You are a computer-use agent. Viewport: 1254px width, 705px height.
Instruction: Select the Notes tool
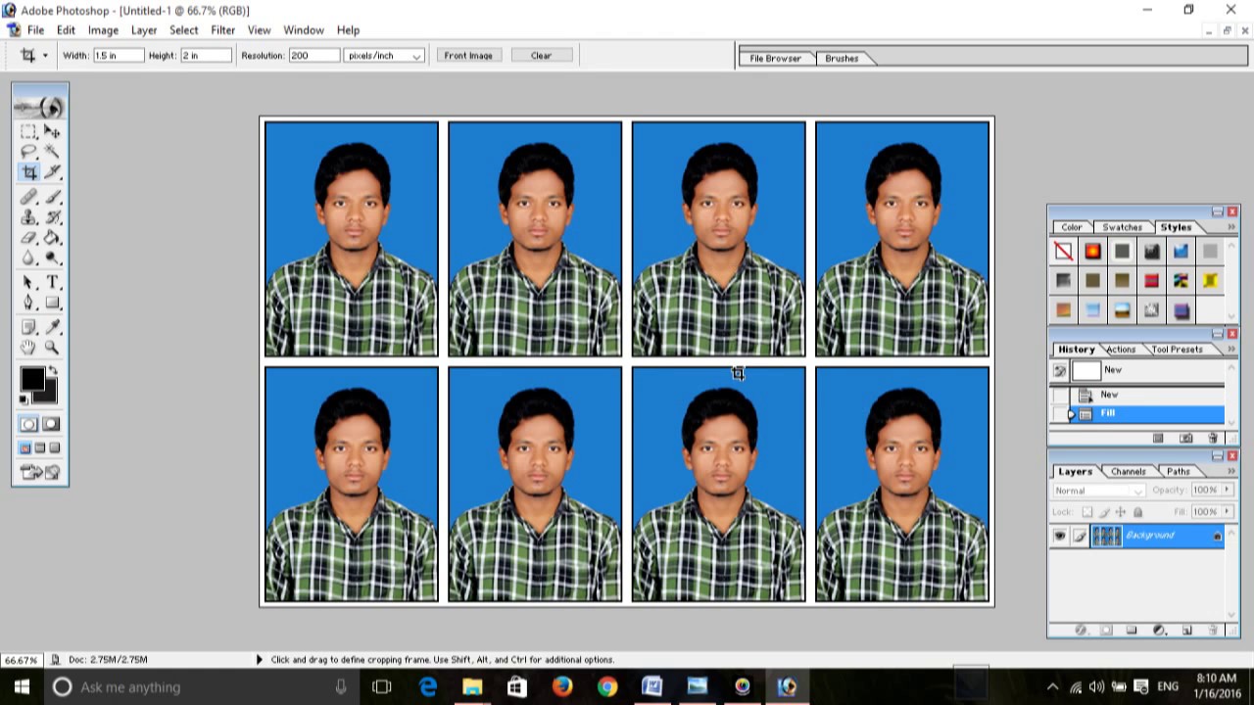(x=28, y=328)
